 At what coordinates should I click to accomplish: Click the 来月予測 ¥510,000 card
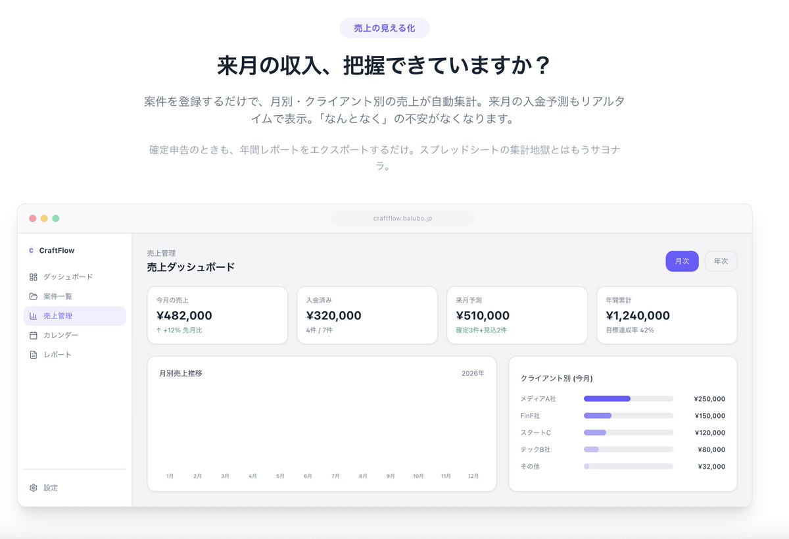pos(517,315)
